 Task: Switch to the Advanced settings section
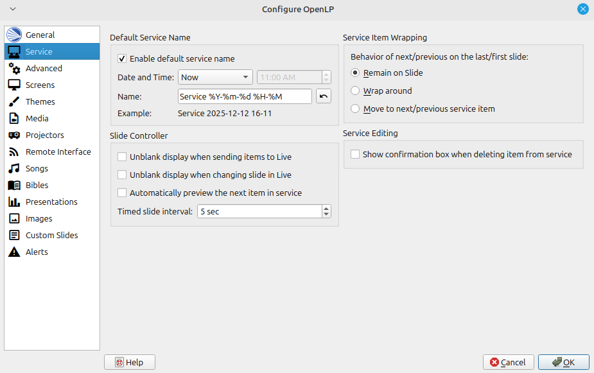44,69
